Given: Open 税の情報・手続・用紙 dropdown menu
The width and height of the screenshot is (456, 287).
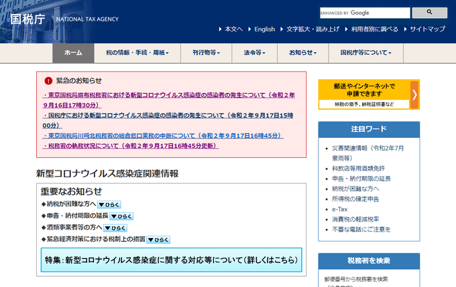Looking at the screenshot, I should pyautogui.click(x=137, y=53).
